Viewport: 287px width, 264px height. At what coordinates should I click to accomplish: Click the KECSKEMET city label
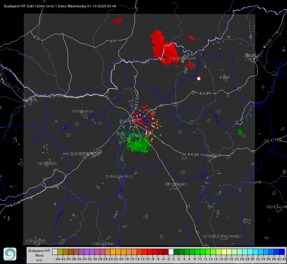(x=176, y=184)
